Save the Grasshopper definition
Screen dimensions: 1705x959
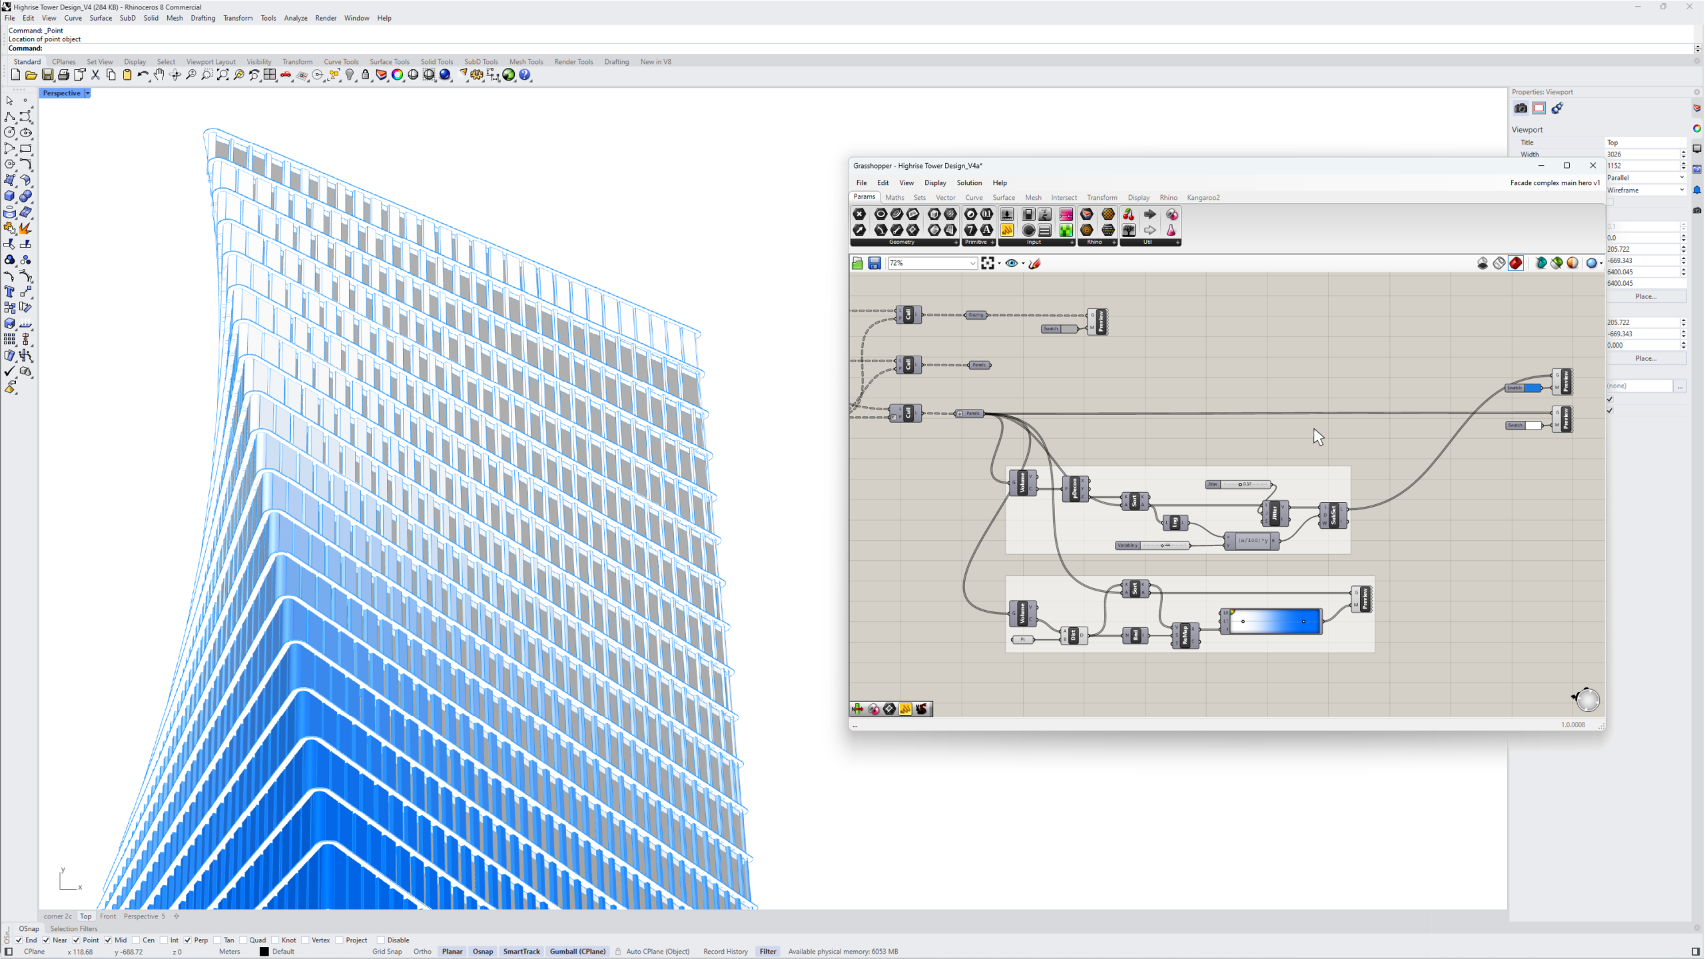point(873,263)
